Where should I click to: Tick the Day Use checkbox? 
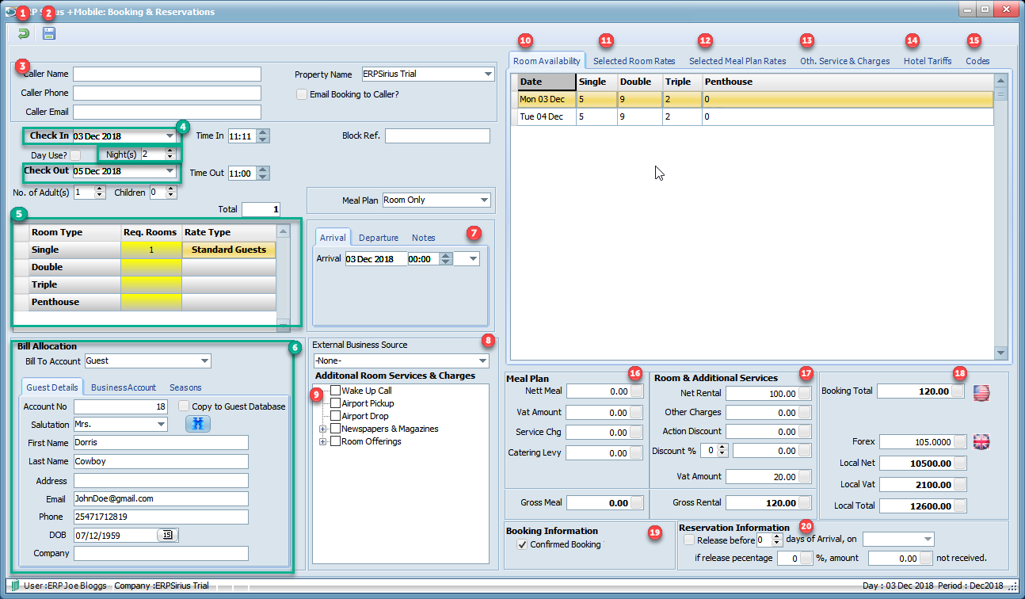click(x=75, y=155)
